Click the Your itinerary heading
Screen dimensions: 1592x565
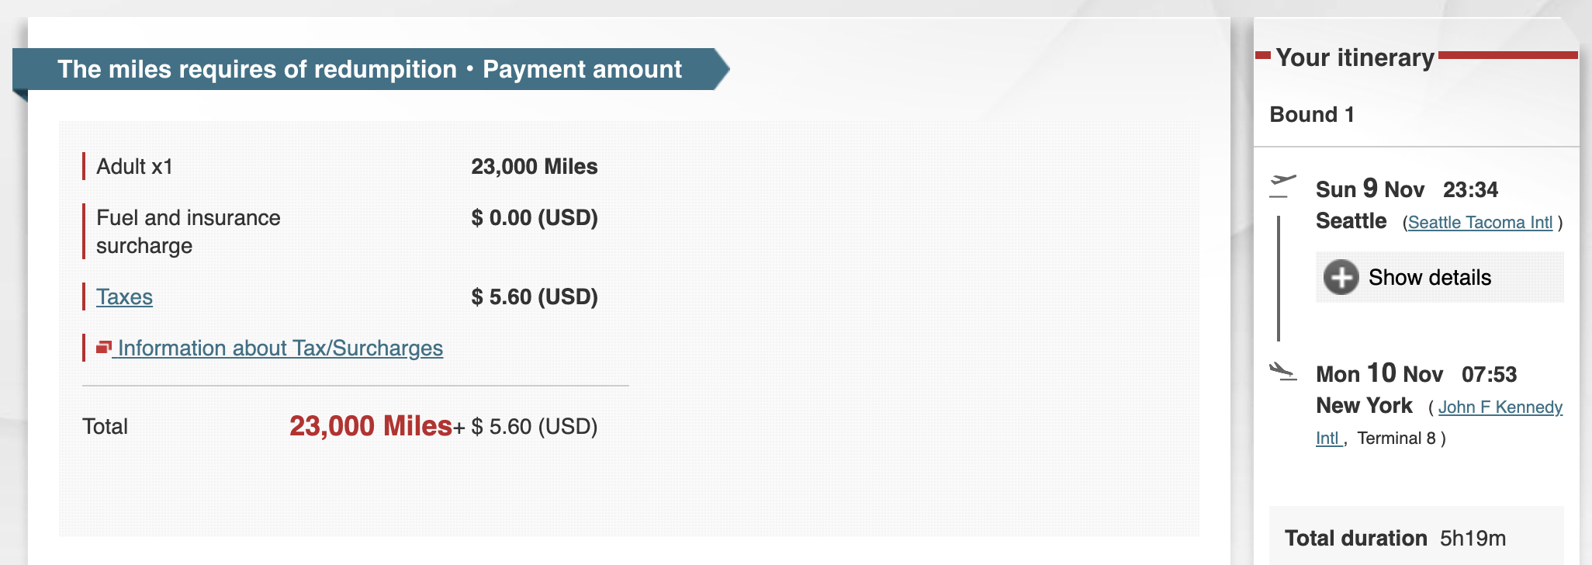pyautogui.click(x=1355, y=57)
